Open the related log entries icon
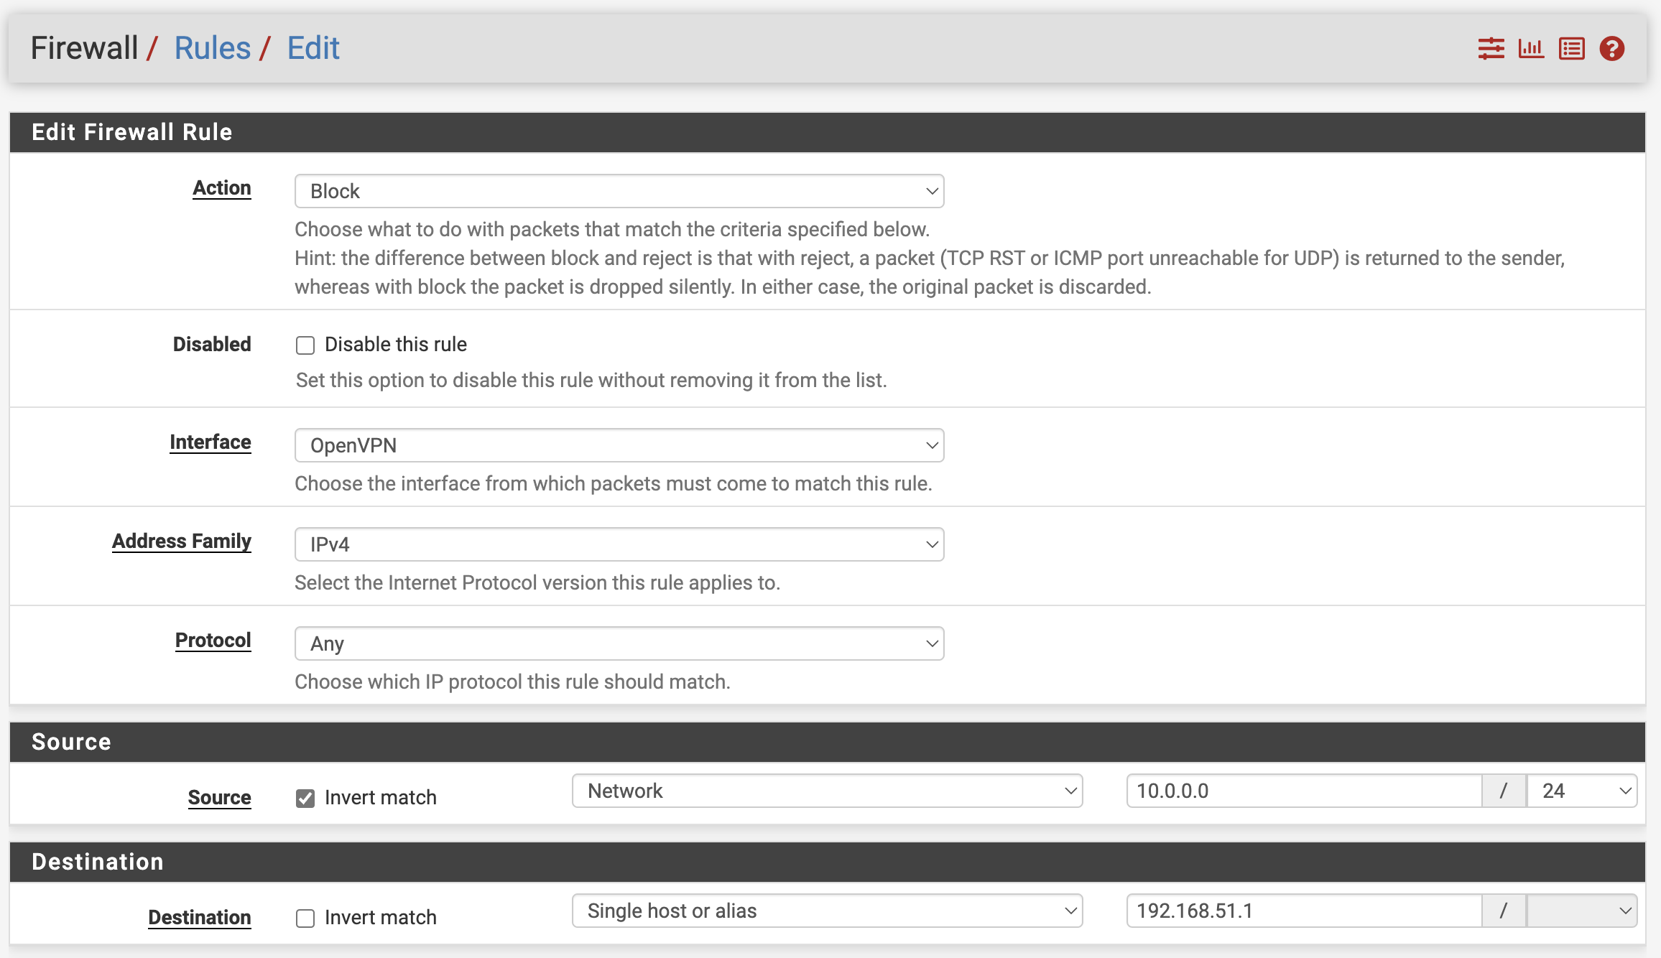The width and height of the screenshot is (1661, 958). tap(1571, 49)
